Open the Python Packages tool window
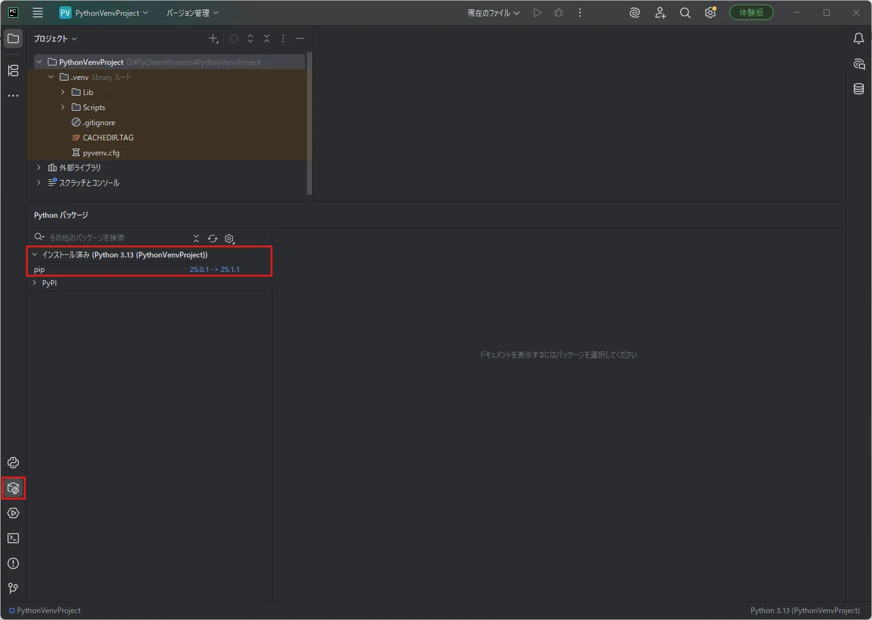872x620 pixels. click(x=13, y=488)
